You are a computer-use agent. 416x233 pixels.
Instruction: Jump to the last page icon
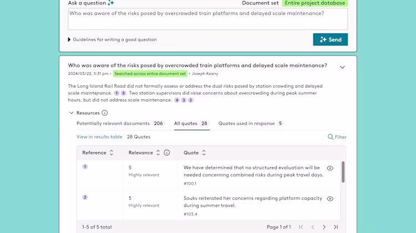click(336, 227)
